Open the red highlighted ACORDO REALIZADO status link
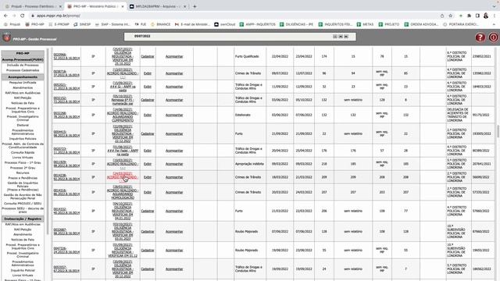The image size is (500, 281). (x=123, y=177)
